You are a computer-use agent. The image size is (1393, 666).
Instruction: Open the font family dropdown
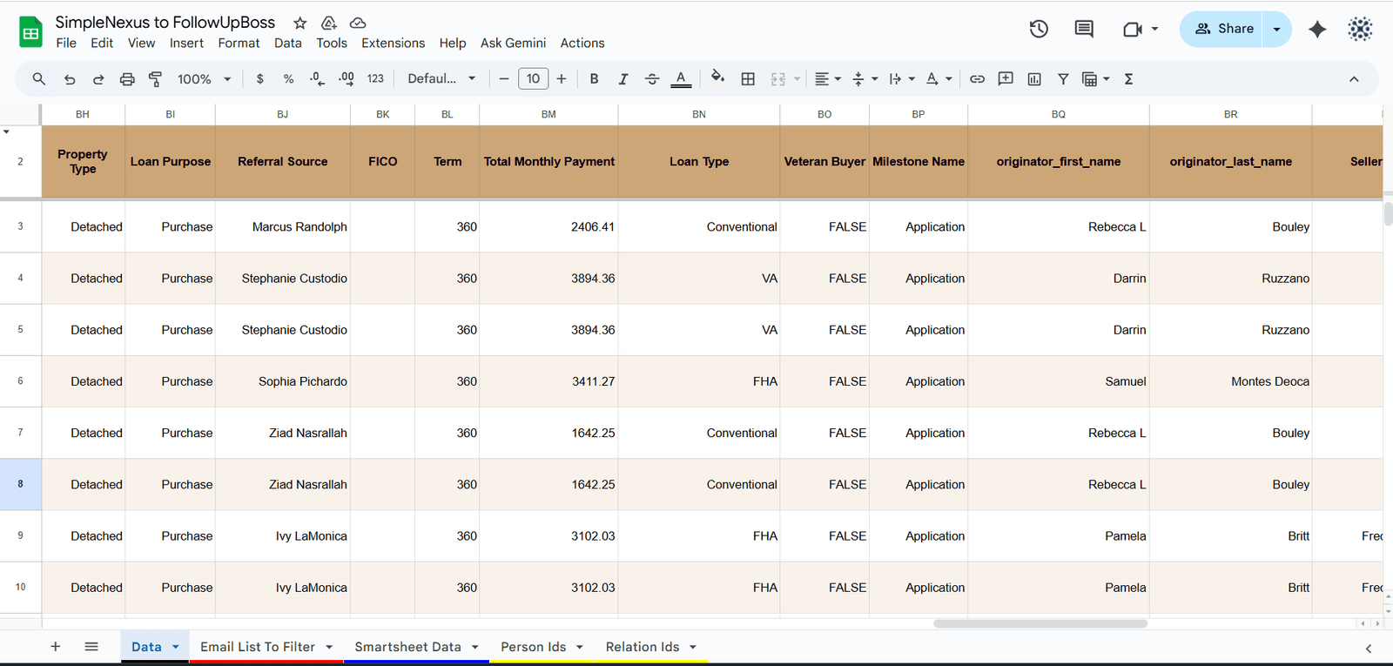(441, 79)
